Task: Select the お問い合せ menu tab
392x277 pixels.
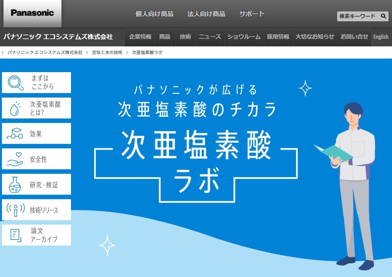Action: tap(354, 37)
